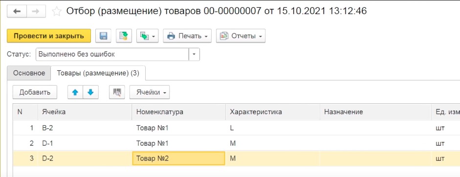Viewport: 460px width, 177px height.
Task: Click unit шт in the B-2 row
Action: (446, 128)
